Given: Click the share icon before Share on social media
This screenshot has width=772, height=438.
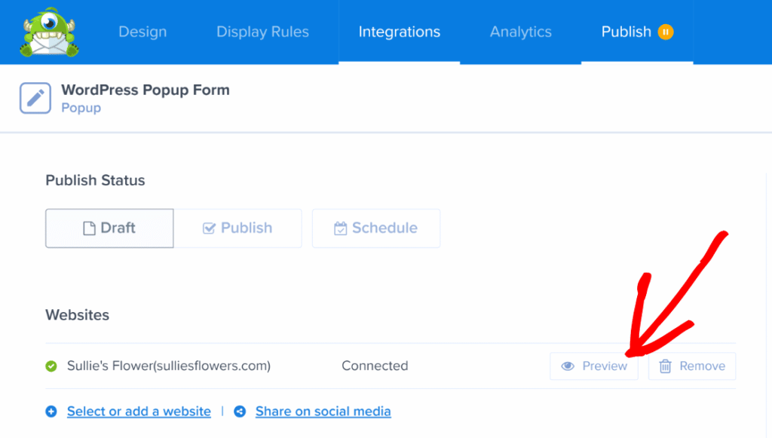Looking at the screenshot, I should [x=240, y=412].
